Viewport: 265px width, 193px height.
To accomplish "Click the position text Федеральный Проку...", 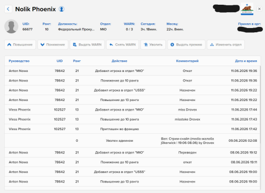I will tap(76, 29).
